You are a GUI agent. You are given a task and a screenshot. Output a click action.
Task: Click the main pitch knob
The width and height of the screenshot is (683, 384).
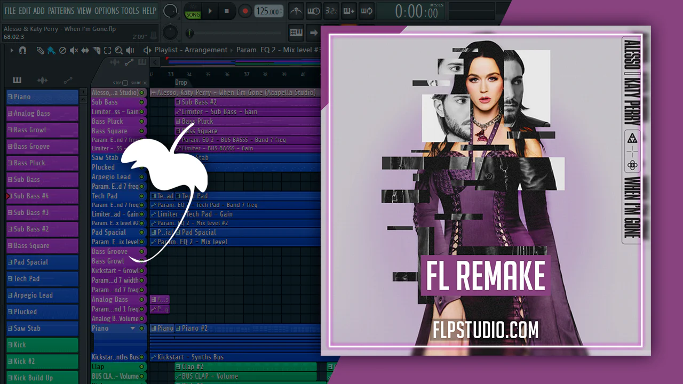pyautogui.click(x=170, y=32)
